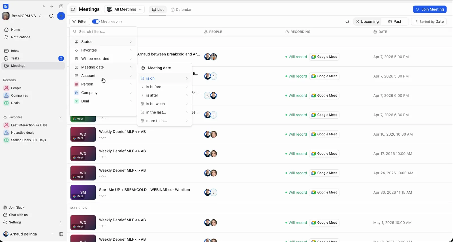Click the Join Meeting button
The image size is (453, 242).
click(x=430, y=9)
